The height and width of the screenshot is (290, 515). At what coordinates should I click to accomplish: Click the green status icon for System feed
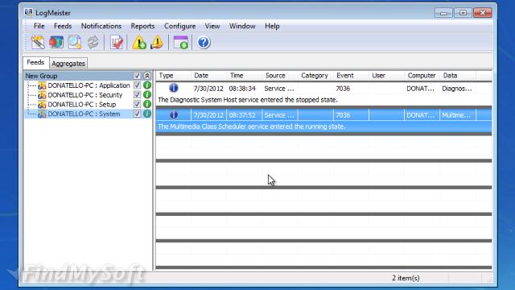click(x=147, y=114)
